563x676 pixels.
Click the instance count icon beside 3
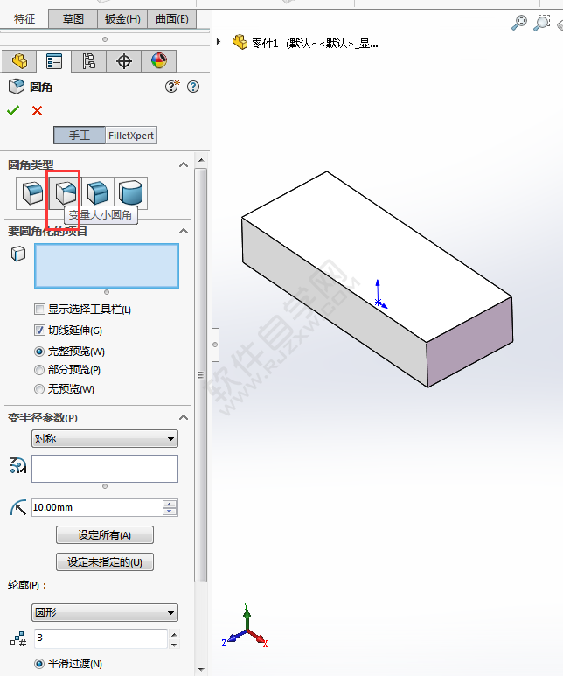(x=18, y=639)
